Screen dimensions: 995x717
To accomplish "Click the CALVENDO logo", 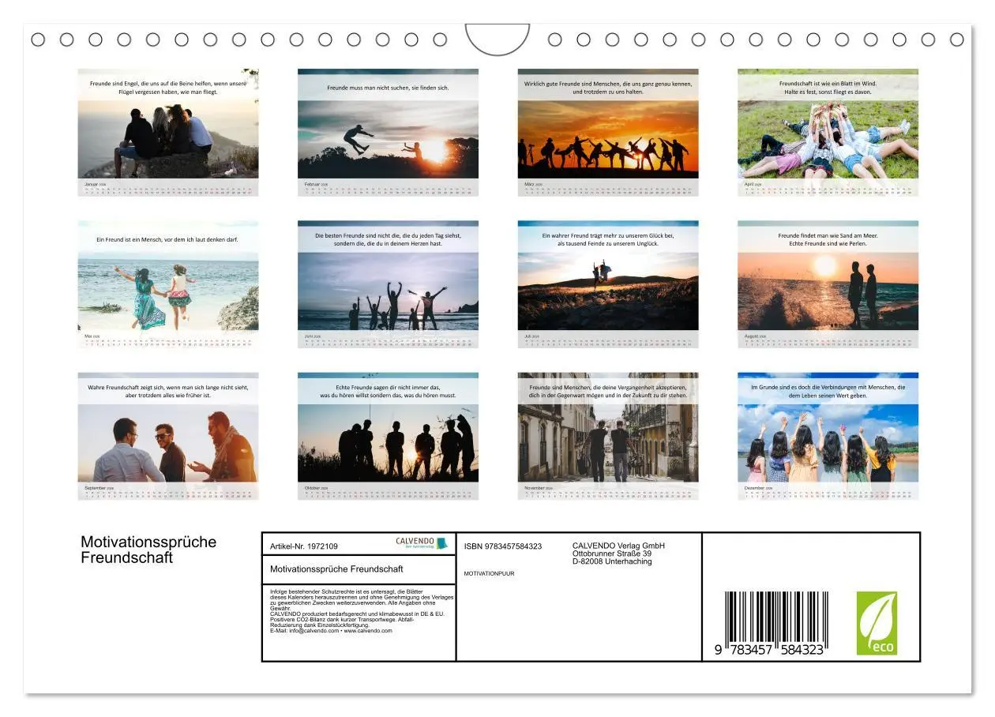I will 421,543.
